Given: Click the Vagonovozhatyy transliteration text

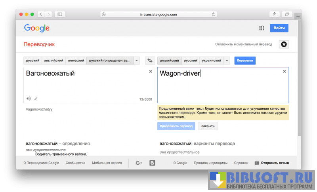Looking at the screenshot, I should click(39, 109).
